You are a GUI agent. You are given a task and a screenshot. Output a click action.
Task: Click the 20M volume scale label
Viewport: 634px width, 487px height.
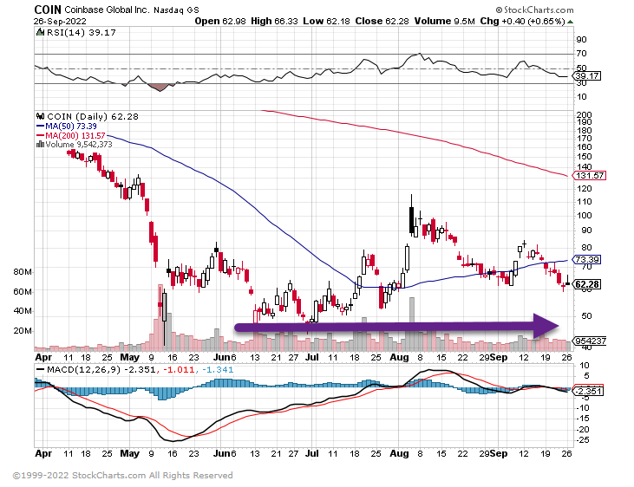pyautogui.click(x=23, y=331)
